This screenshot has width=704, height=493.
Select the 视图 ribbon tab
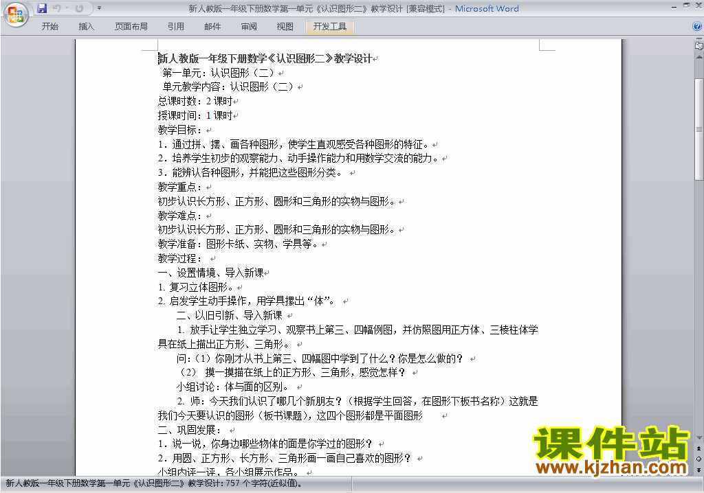click(285, 27)
